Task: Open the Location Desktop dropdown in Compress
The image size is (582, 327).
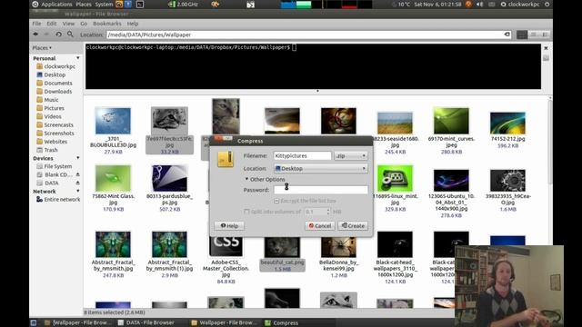Action: 321,169
